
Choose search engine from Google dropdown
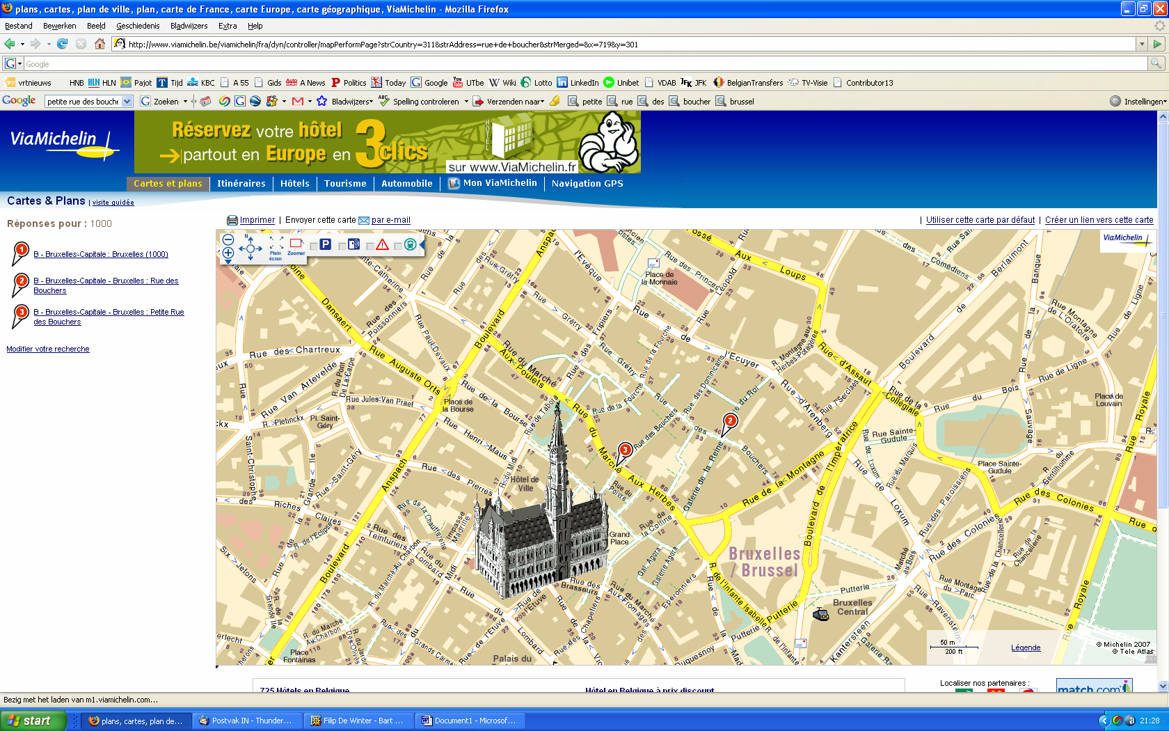[x=13, y=63]
